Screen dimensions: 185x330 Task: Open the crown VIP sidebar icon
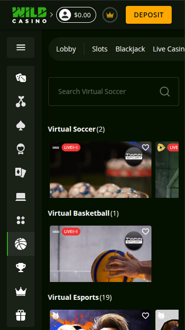click(21, 292)
